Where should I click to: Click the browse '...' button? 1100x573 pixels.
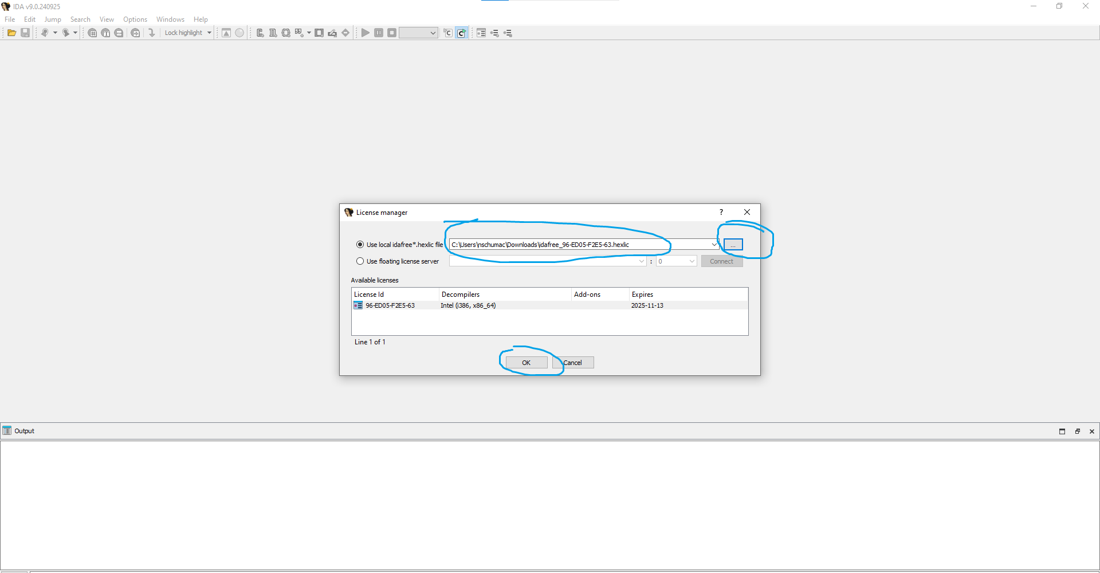tap(733, 245)
